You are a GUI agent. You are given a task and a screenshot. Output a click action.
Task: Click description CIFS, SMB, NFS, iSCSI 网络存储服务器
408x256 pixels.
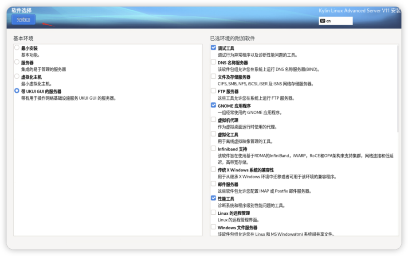coord(266,84)
